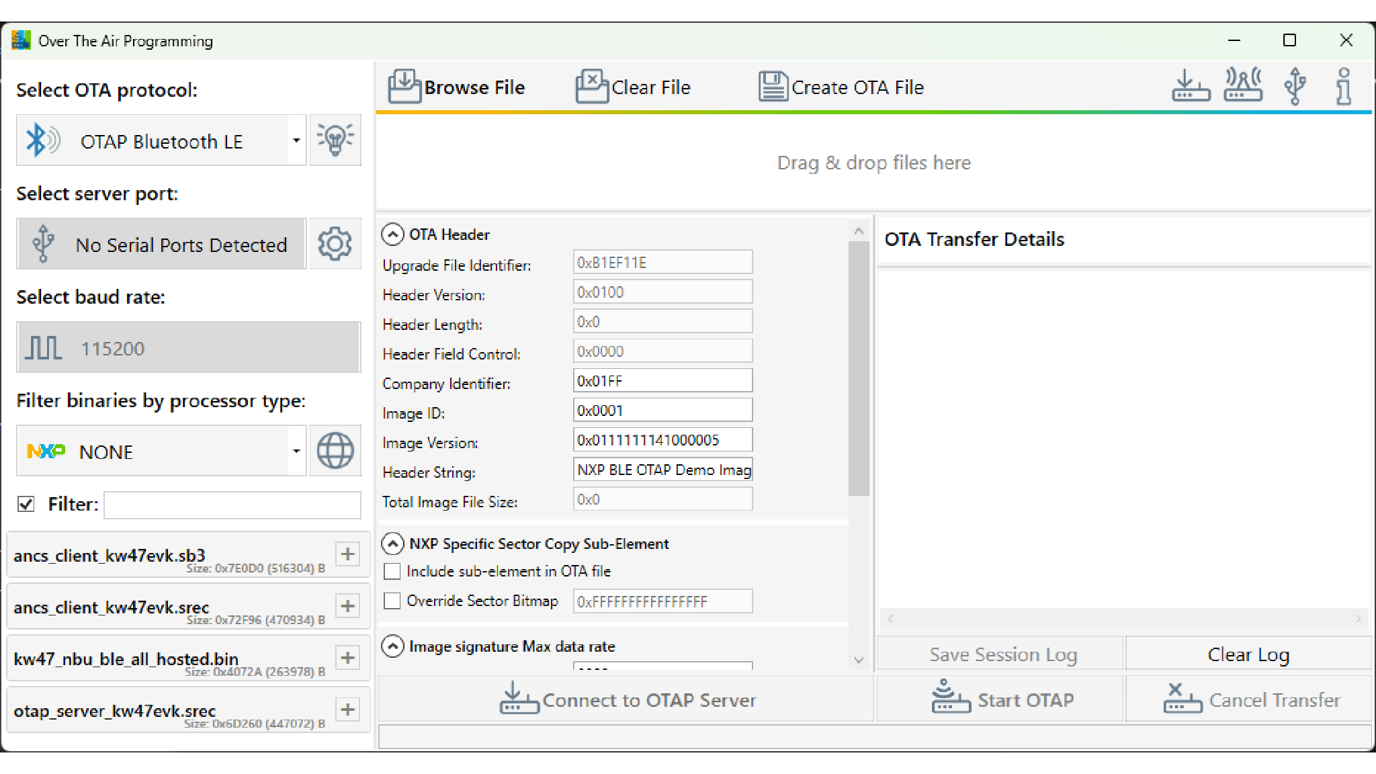Click the globe icon next to processor filter
Screen dimensions: 1376x774
tap(335, 451)
